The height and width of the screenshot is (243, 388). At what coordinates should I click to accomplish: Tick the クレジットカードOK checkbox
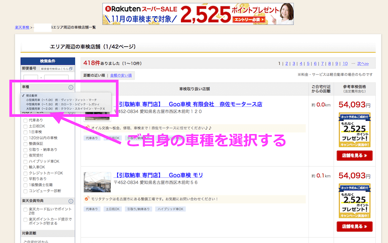[26, 173]
